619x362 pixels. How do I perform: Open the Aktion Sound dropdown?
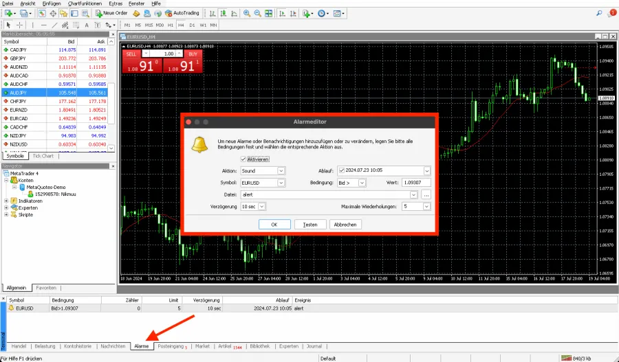click(281, 171)
